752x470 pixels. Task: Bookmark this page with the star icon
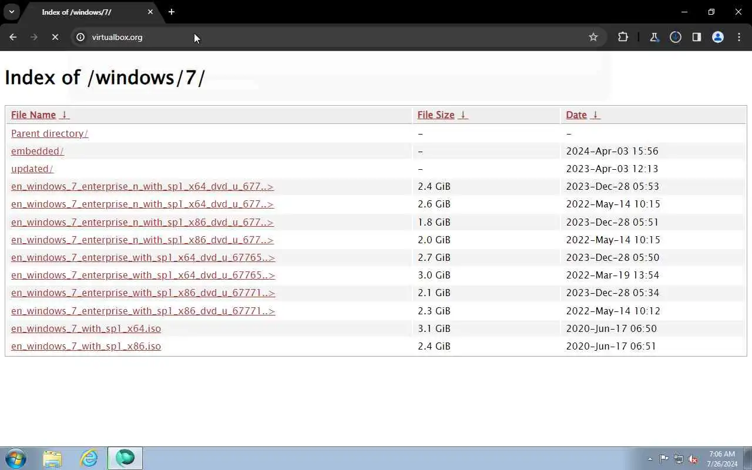point(593,37)
